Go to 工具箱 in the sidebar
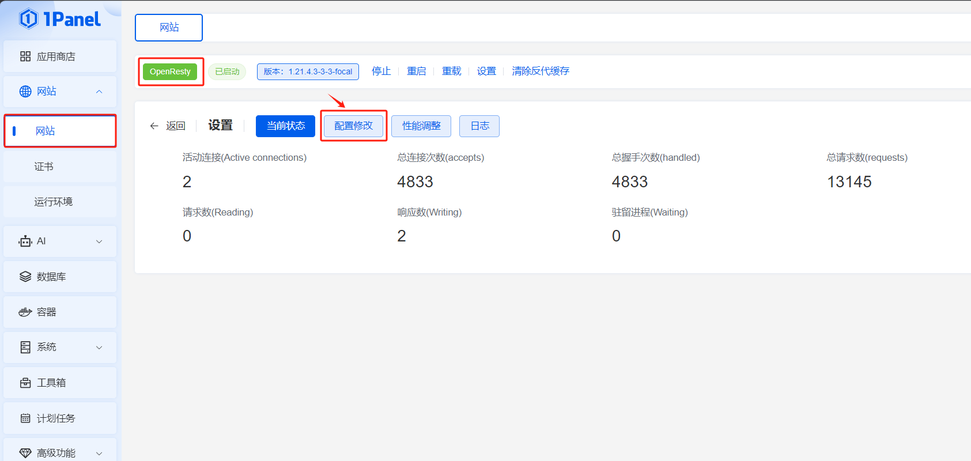The image size is (971, 461). pyautogui.click(x=60, y=383)
